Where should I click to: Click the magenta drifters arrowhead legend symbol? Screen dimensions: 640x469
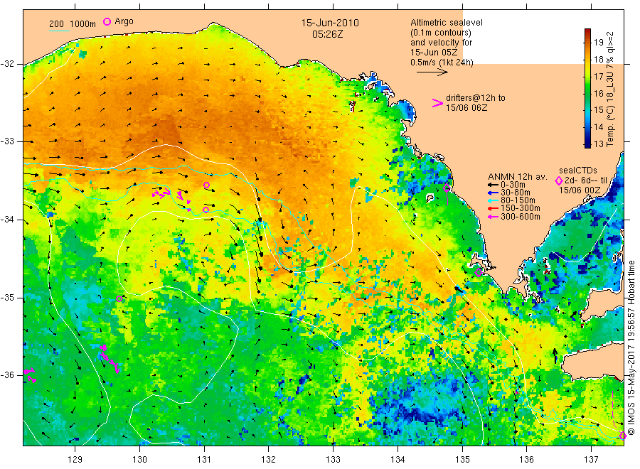437,103
